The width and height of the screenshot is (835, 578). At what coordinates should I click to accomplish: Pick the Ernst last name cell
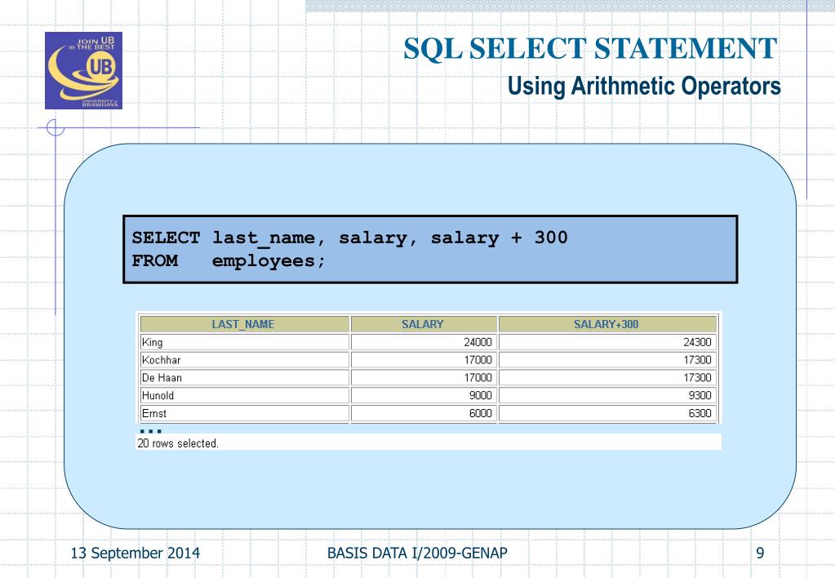click(244, 414)
